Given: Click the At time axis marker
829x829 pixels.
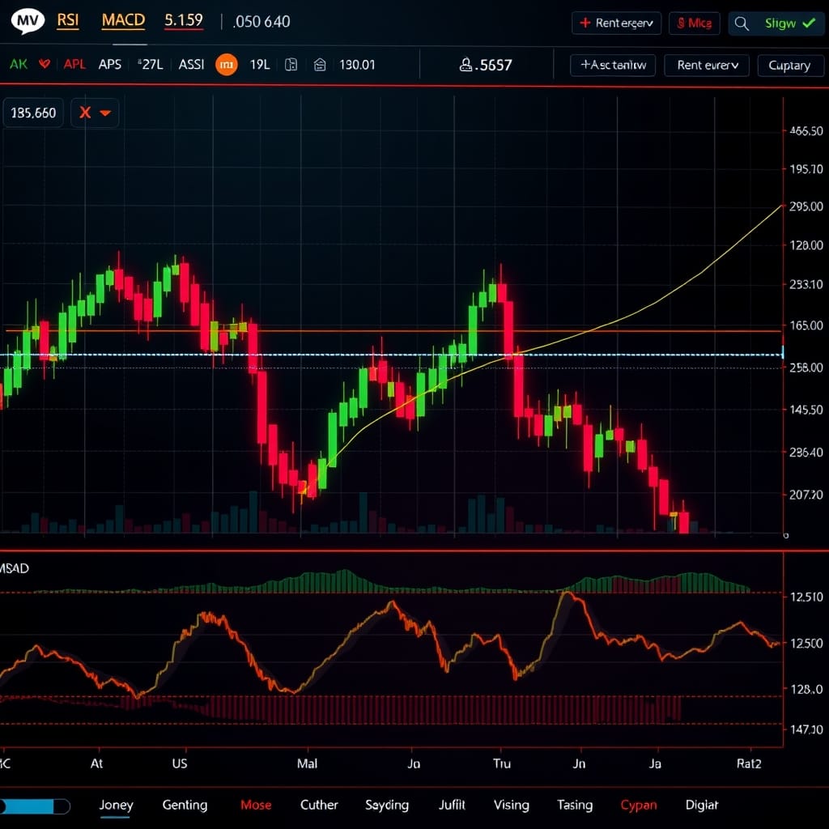Looking at the screenshot, I should tap(97, 763).
